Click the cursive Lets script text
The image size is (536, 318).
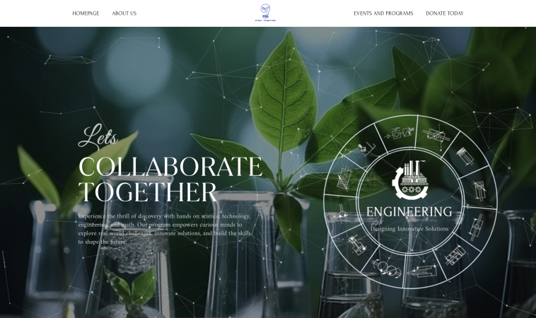(98, 136)
